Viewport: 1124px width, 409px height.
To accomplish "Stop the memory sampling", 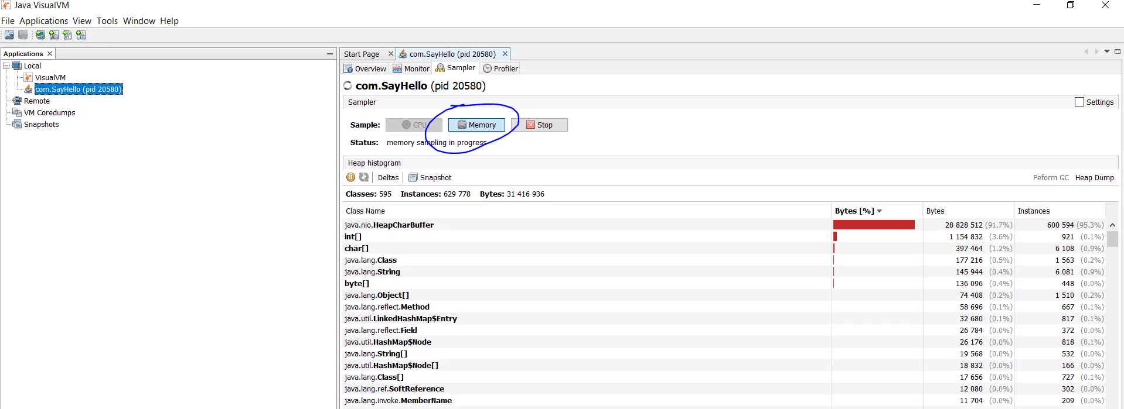I will pos(539,125).
